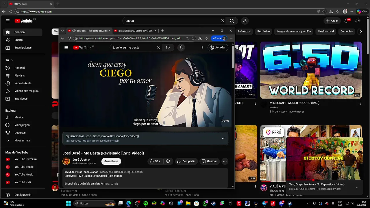
Task: Select 'José José - Me Basta' browser tab
Action: click(x=89, y=31)
